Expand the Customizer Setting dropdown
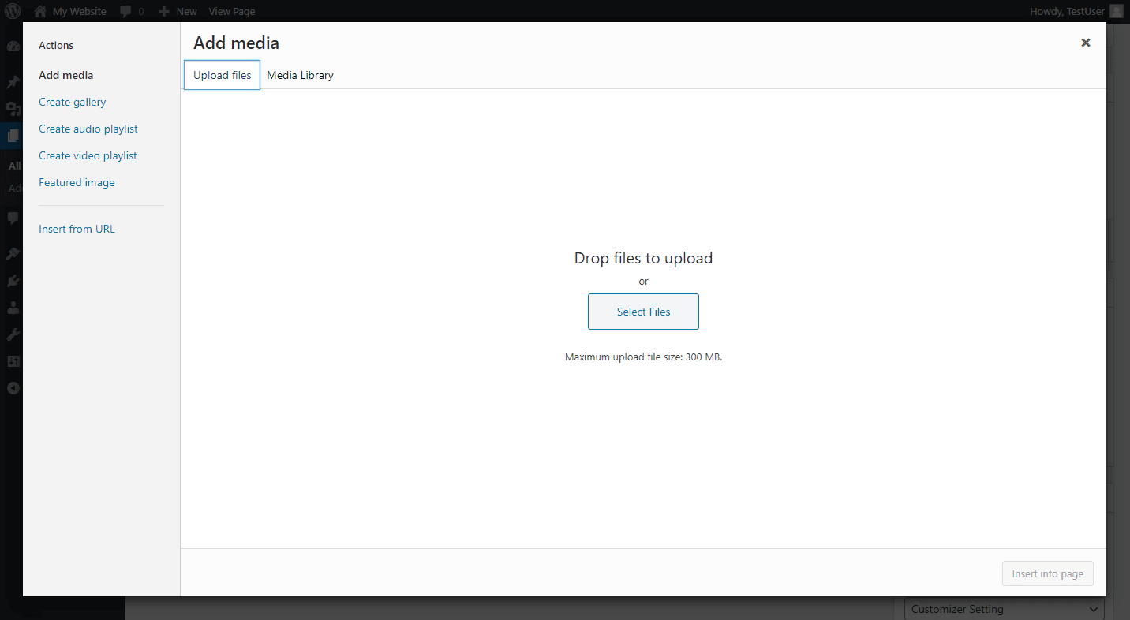The width and height of the screenshot is (1130, 620). 1005,609
